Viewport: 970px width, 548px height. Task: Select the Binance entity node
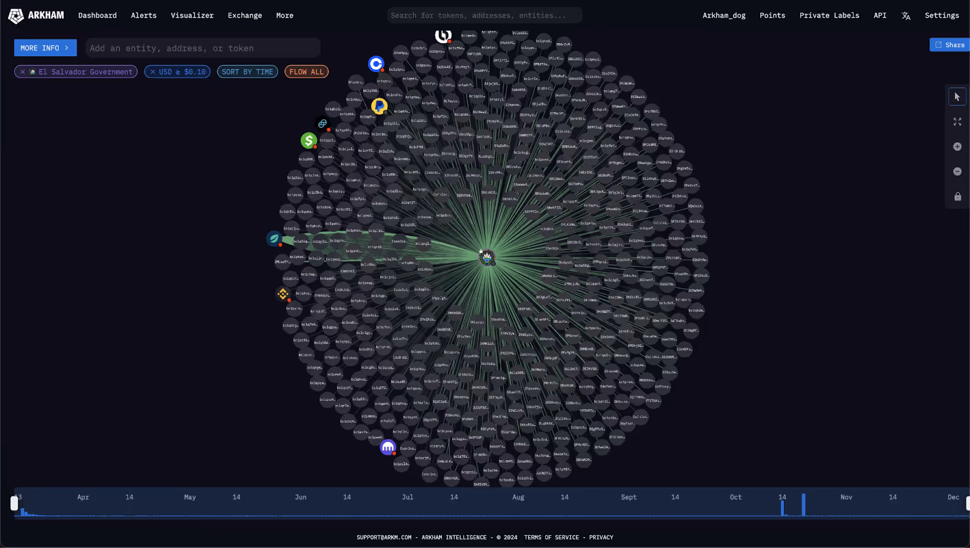(283, 294)
